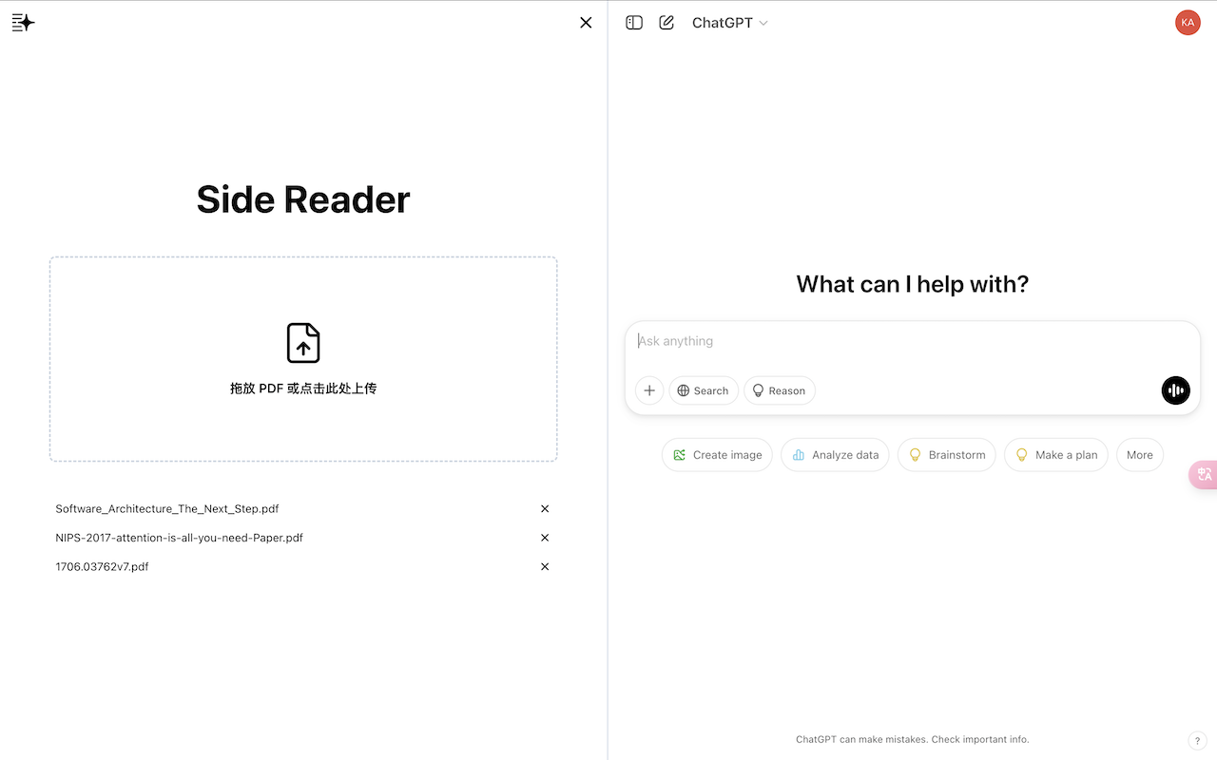Click the Side Reader heading
Viewport: 1217px width, 760px height.
303,199
